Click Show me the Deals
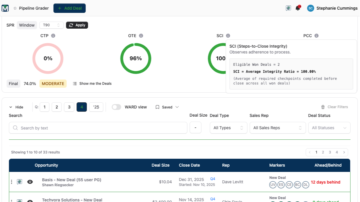The height and width of the screenshot is (202, 360). click(92, 84)
